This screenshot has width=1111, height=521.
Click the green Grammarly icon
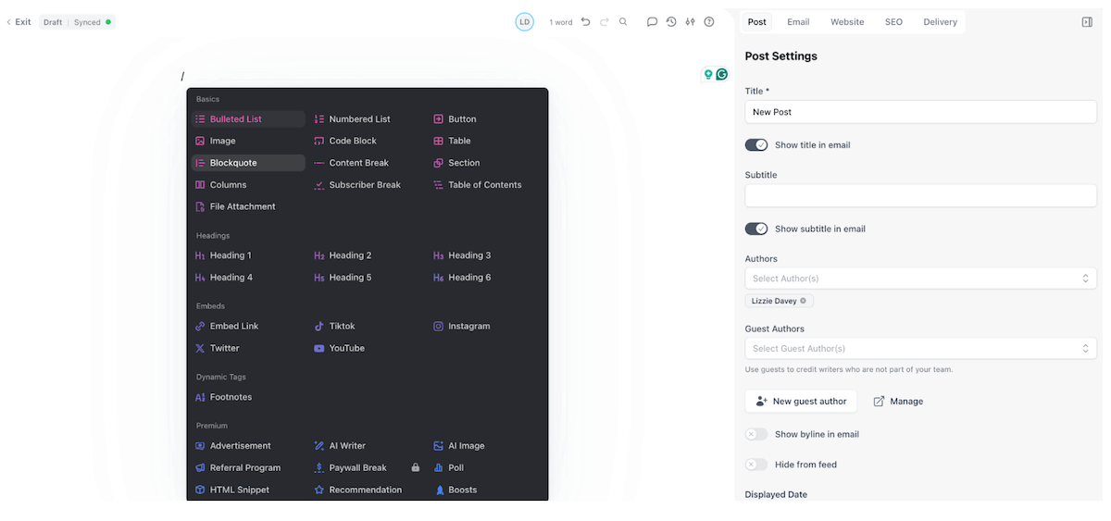(722, 74)
